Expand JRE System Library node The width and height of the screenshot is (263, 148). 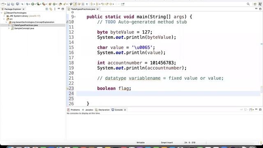click(4, 16)
